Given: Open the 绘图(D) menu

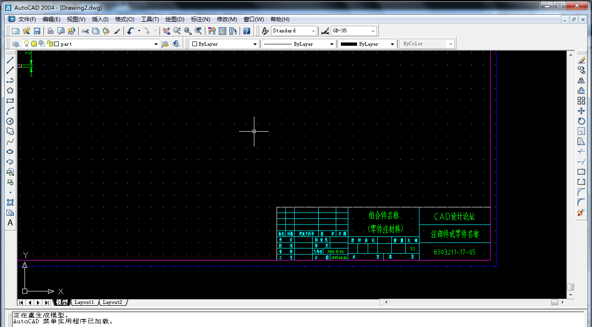Looking at the screenshot, I should tap(175, 19).
